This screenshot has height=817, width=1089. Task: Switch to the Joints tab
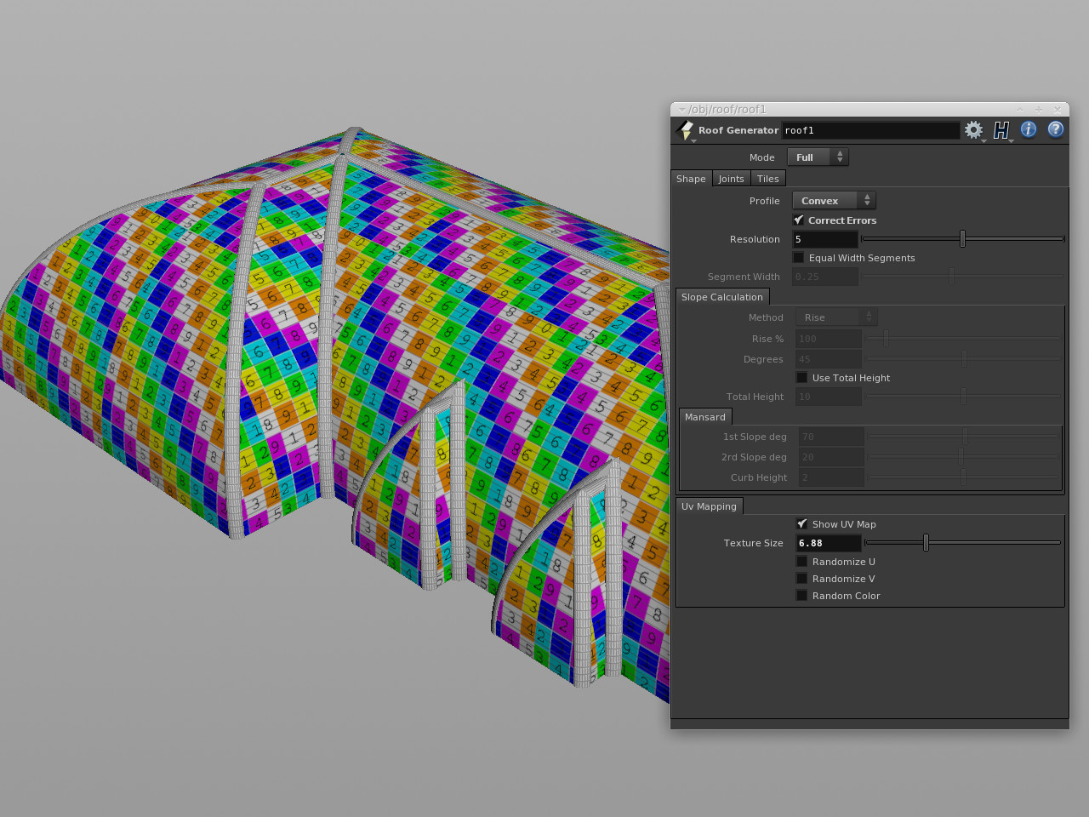[731, 179]
